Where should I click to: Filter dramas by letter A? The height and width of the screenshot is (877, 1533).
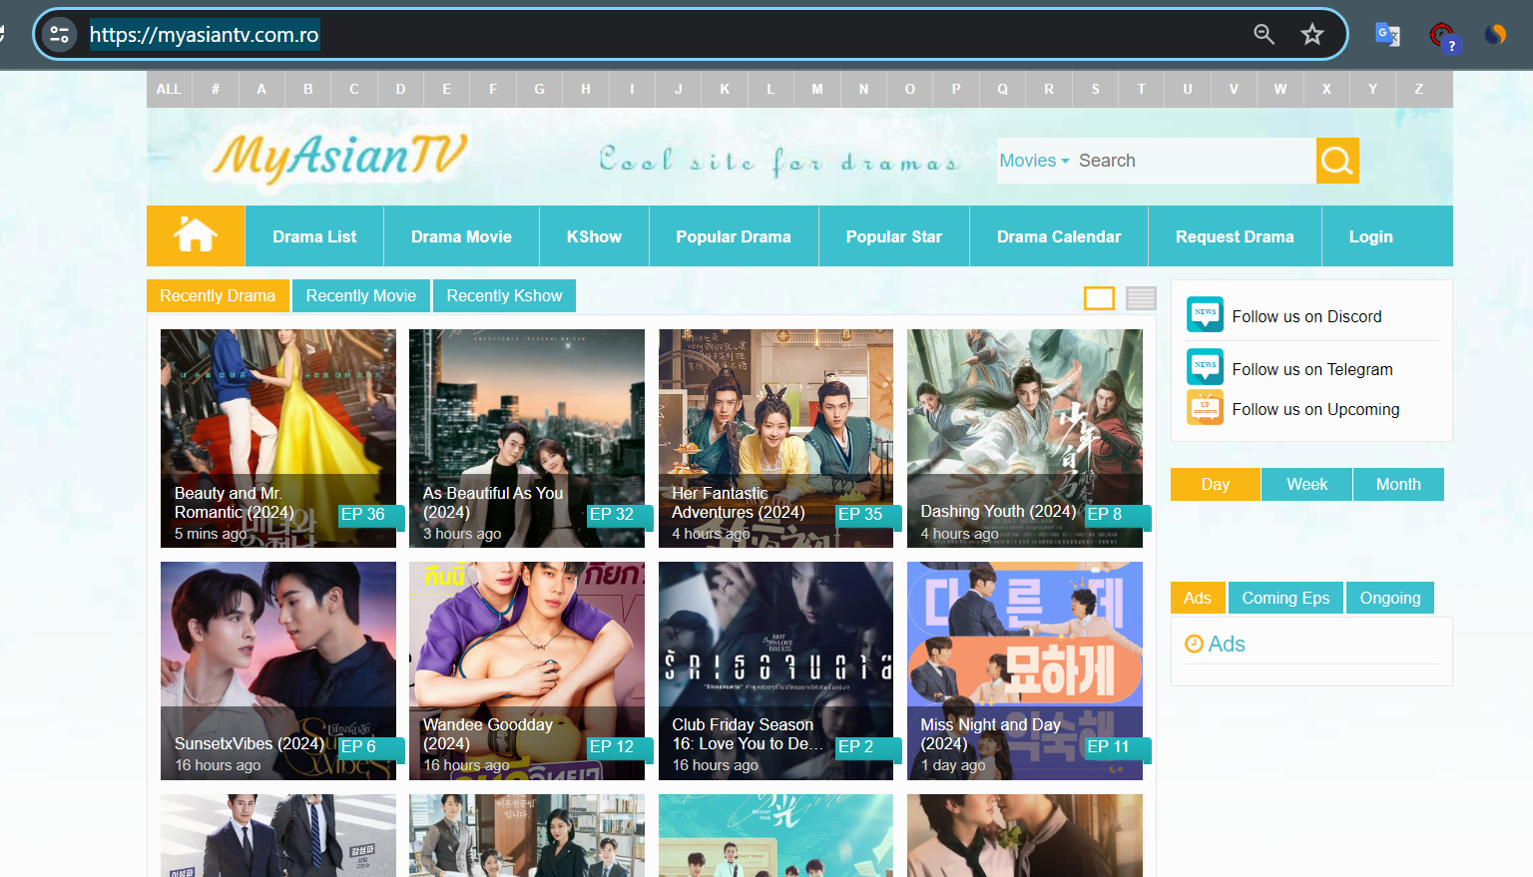coord(261,89)
